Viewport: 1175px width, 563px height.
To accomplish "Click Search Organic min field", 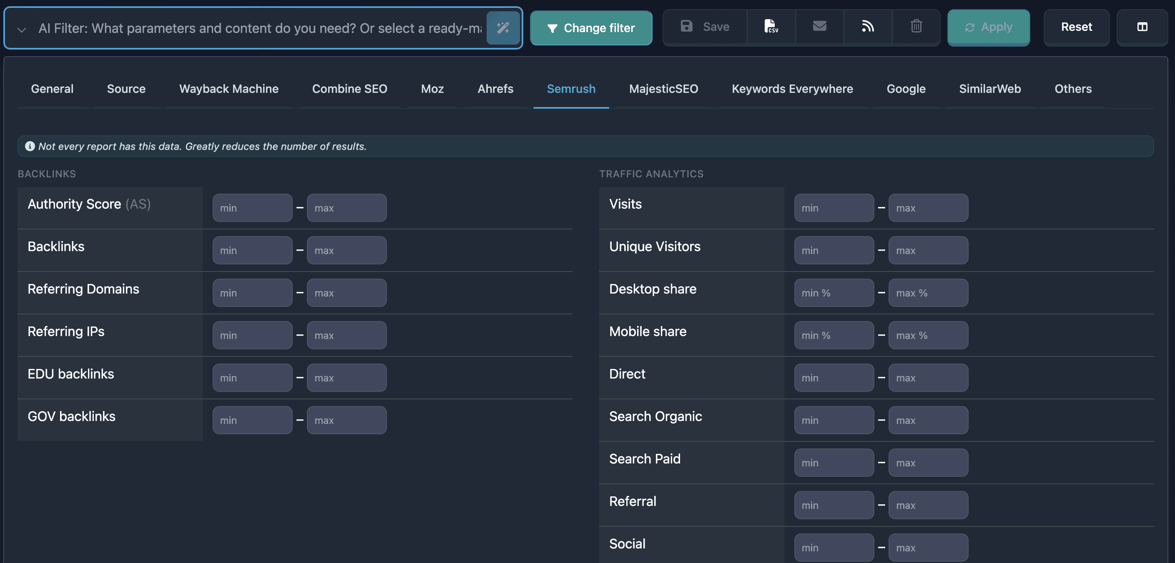I will point(834,420).
